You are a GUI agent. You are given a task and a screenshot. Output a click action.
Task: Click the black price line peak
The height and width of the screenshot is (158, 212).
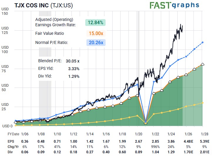click(181, 24)
